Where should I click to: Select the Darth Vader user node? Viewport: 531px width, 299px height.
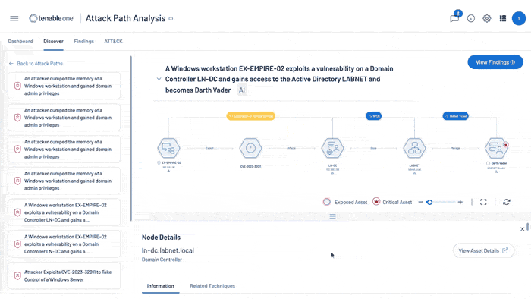(x=496, y=148)
